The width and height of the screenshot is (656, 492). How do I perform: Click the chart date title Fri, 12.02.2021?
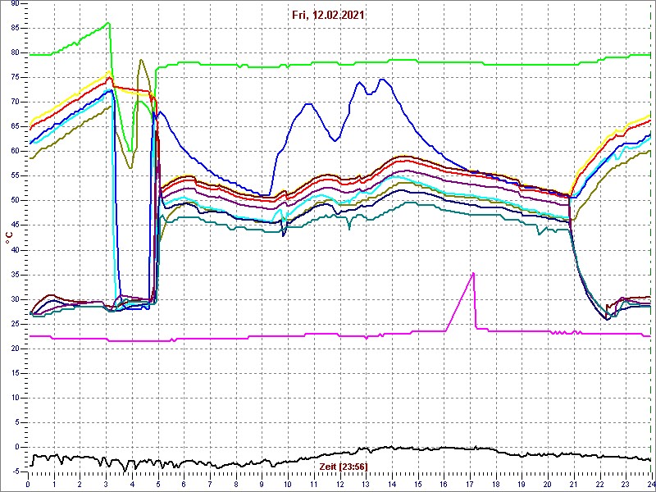330,16
